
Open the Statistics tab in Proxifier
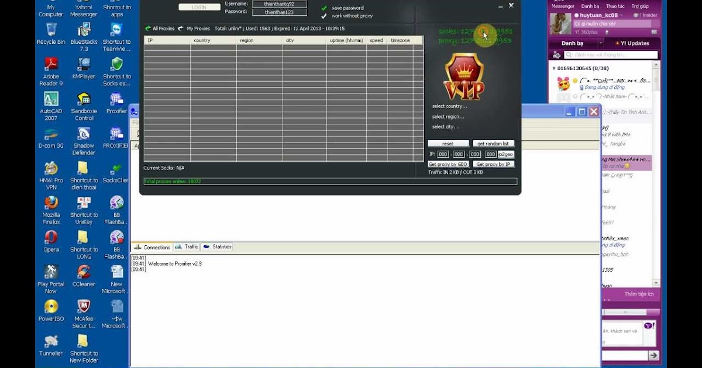[x=218, y=247]
